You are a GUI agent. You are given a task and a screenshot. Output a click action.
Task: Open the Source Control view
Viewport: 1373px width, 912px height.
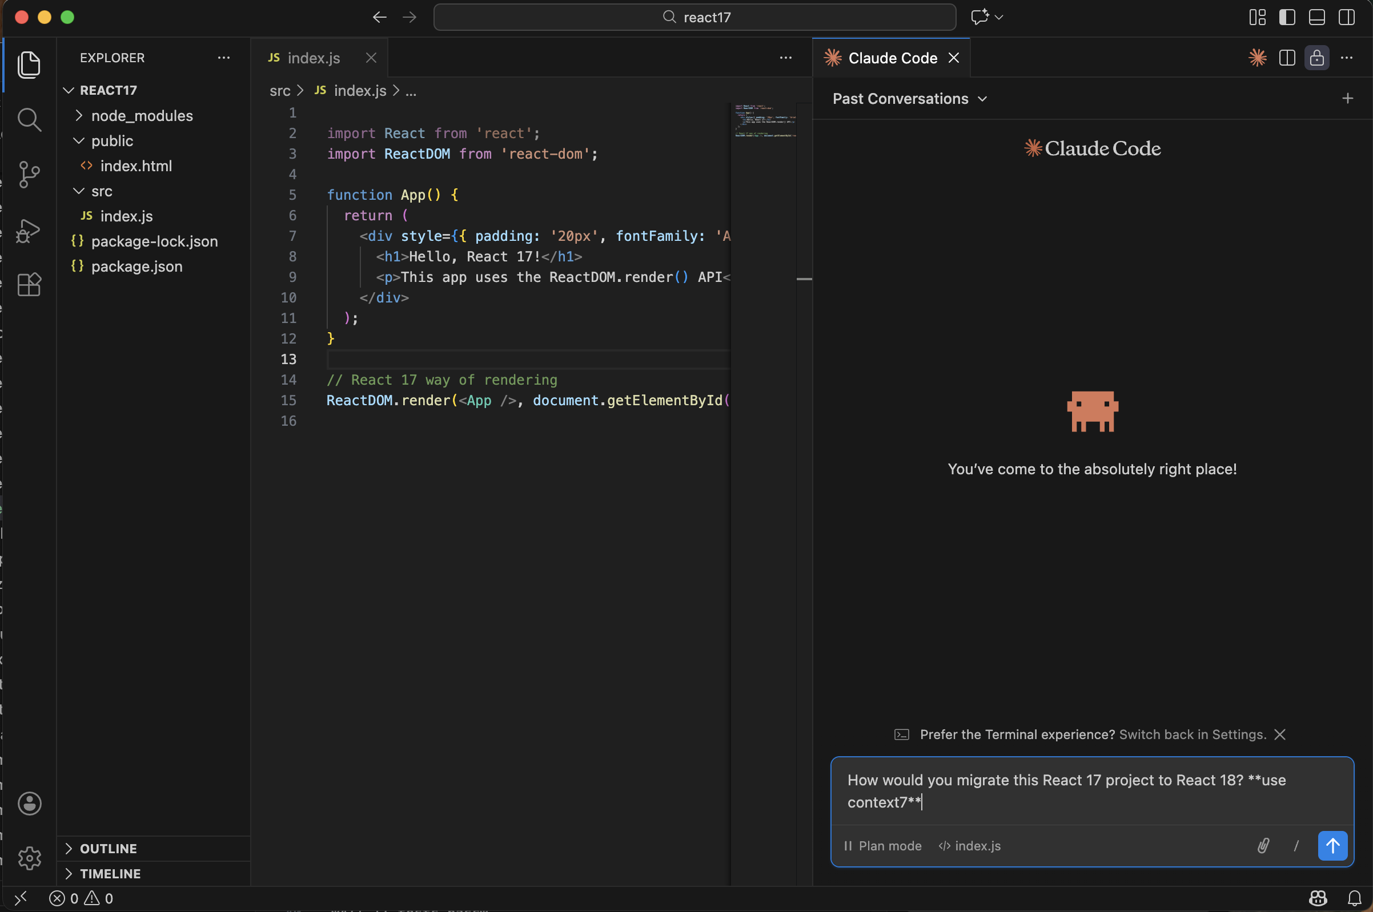click(29, 175)
